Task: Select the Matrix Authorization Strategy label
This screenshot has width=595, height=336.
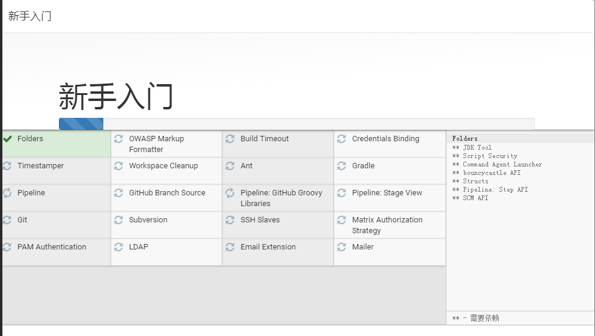Action: [387, 225]
